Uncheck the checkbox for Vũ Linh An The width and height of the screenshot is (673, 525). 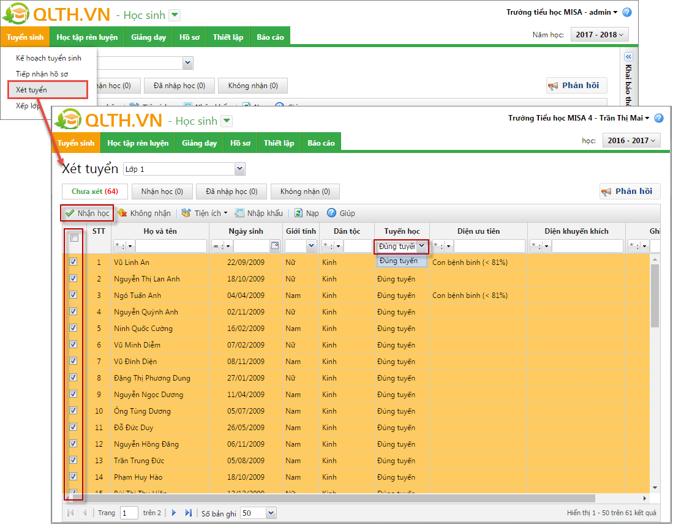73,262
